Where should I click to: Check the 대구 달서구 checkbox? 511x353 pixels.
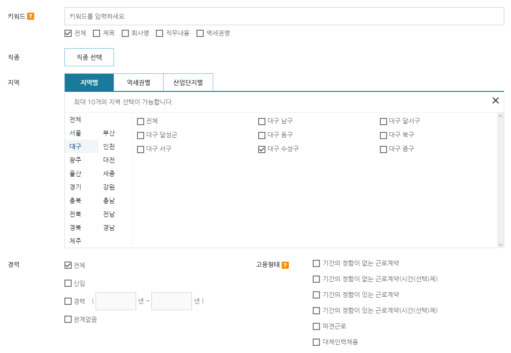383,122
